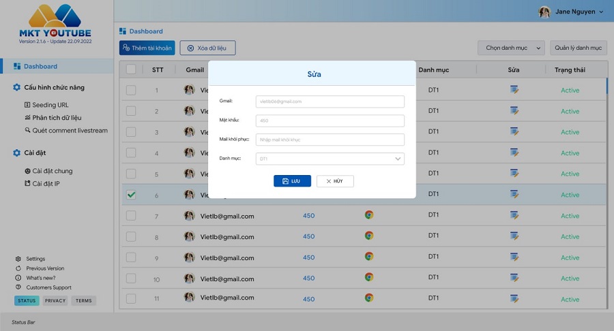Click the MKT YouTube logo
Image resolution: width=614 pixels, height=331 pixels.
pos(55,20)
